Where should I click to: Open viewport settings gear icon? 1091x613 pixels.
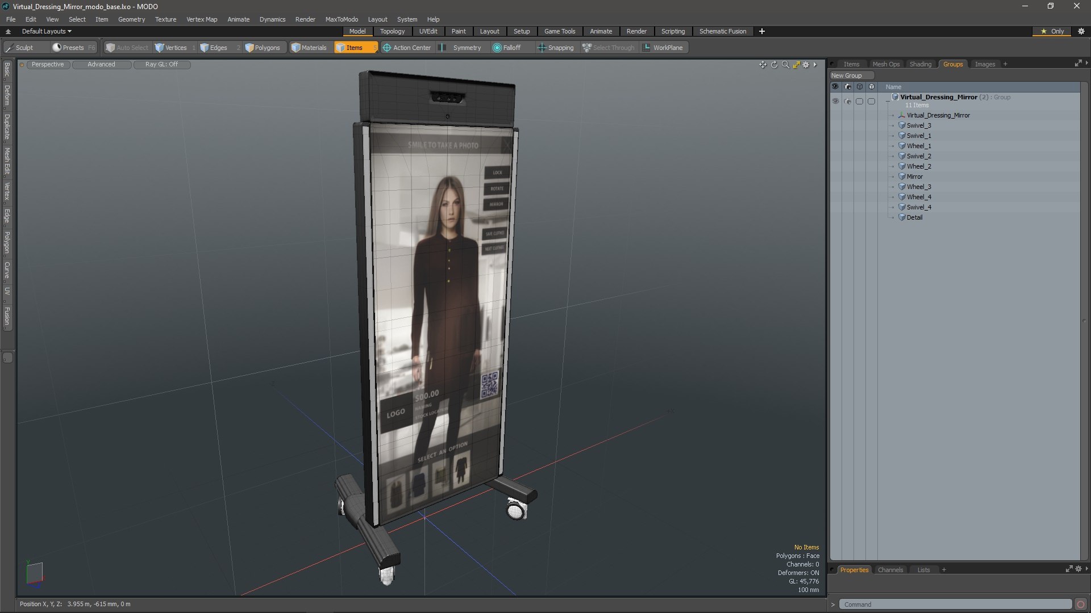coord(806,65)
